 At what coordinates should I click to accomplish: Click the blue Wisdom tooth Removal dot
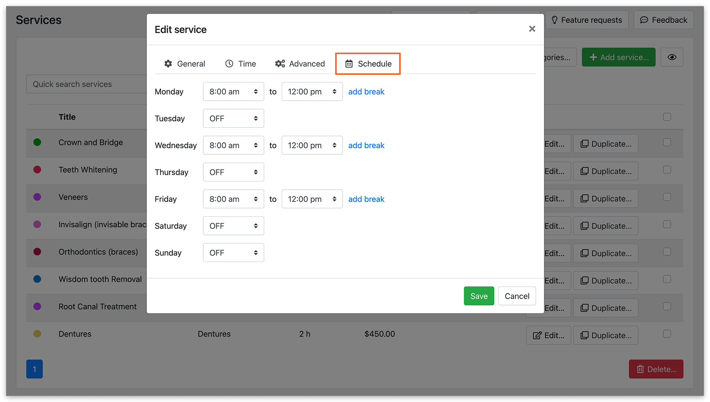click(38, 279)
